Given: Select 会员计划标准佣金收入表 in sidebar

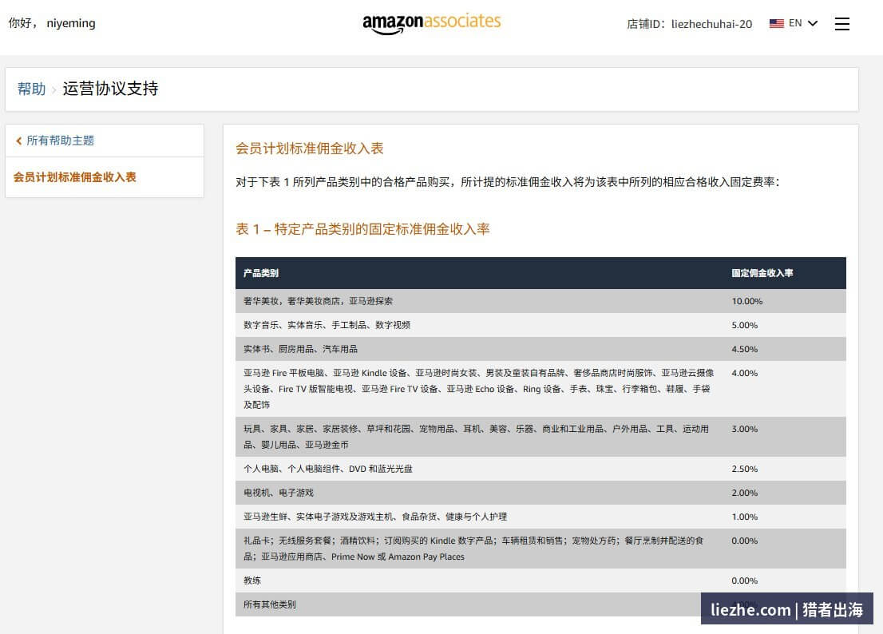Looking at the screenshot, I should click(x=75, y=176).
